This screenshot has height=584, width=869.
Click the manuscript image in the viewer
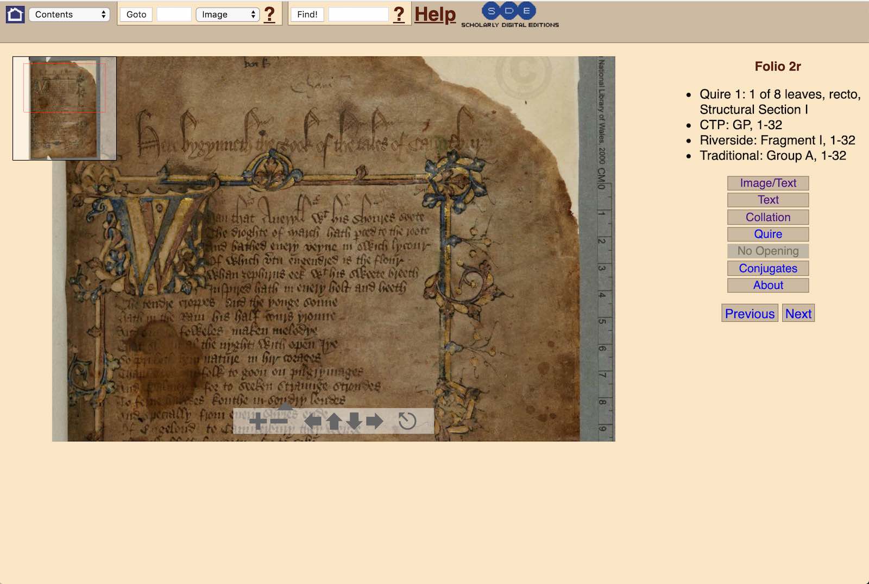pyautogui.click(x=333, y=249)
